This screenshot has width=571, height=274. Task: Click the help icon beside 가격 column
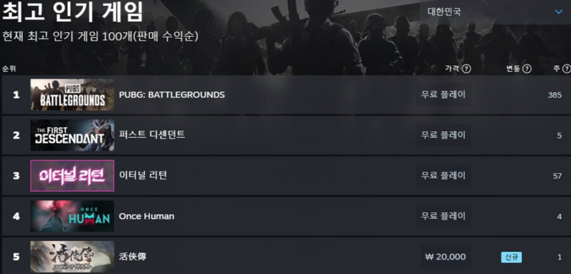(x=466, y=69)
